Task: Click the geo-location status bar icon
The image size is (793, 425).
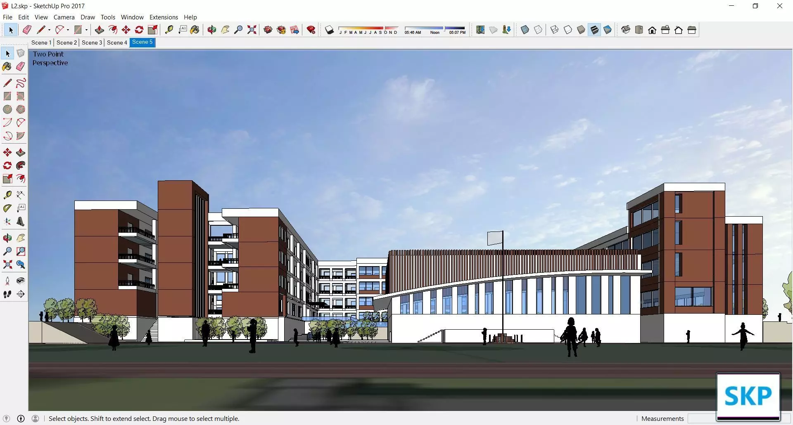Action: click(6, 418)
